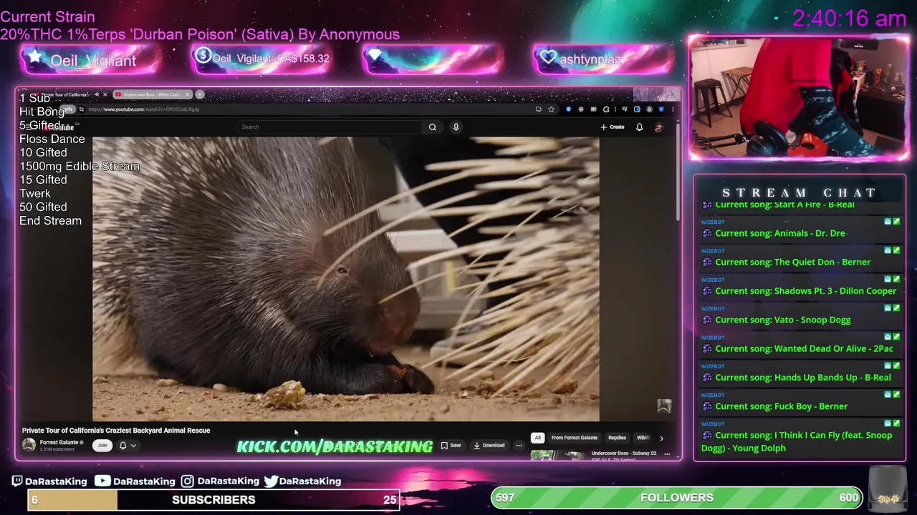Toggle the subscription notification bell
This screenshot has height=515, width=917.
(x=123, y=445)
